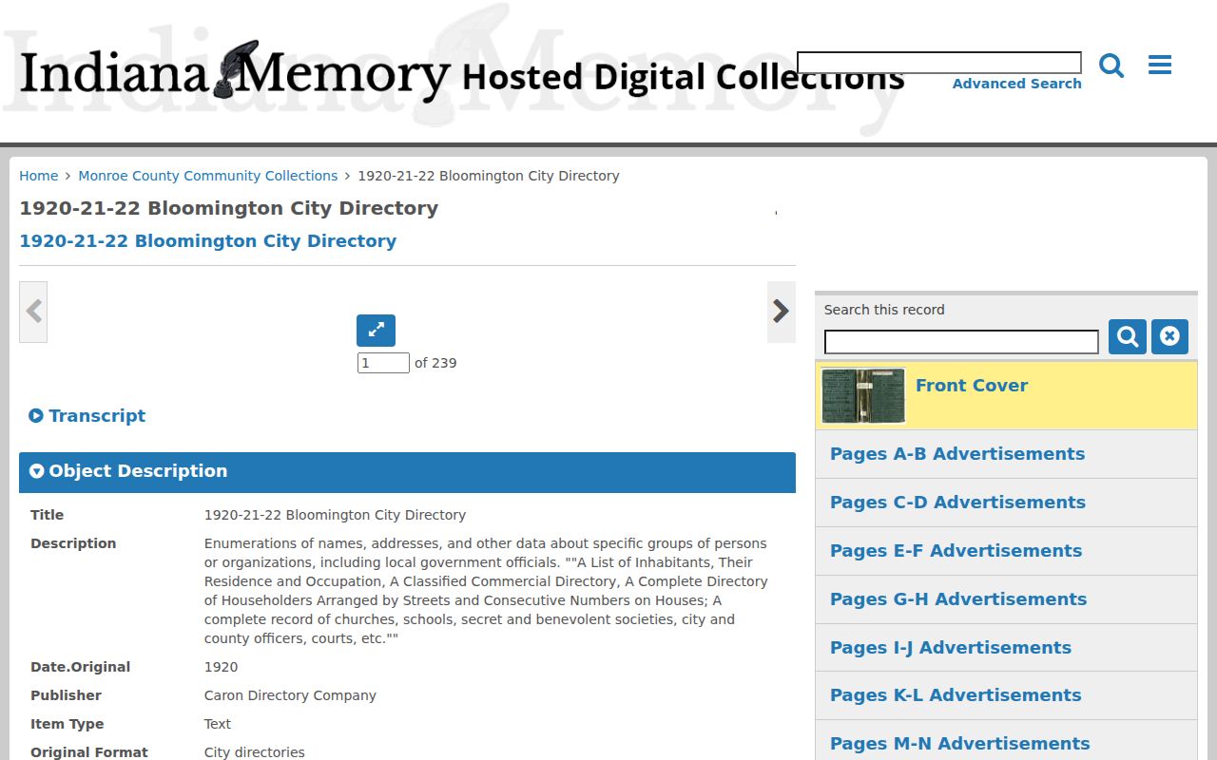The height and width of the screenshot is (760, 1217).
Task: Open the hamburger menu icon
Action: (x=1160, y=65)
